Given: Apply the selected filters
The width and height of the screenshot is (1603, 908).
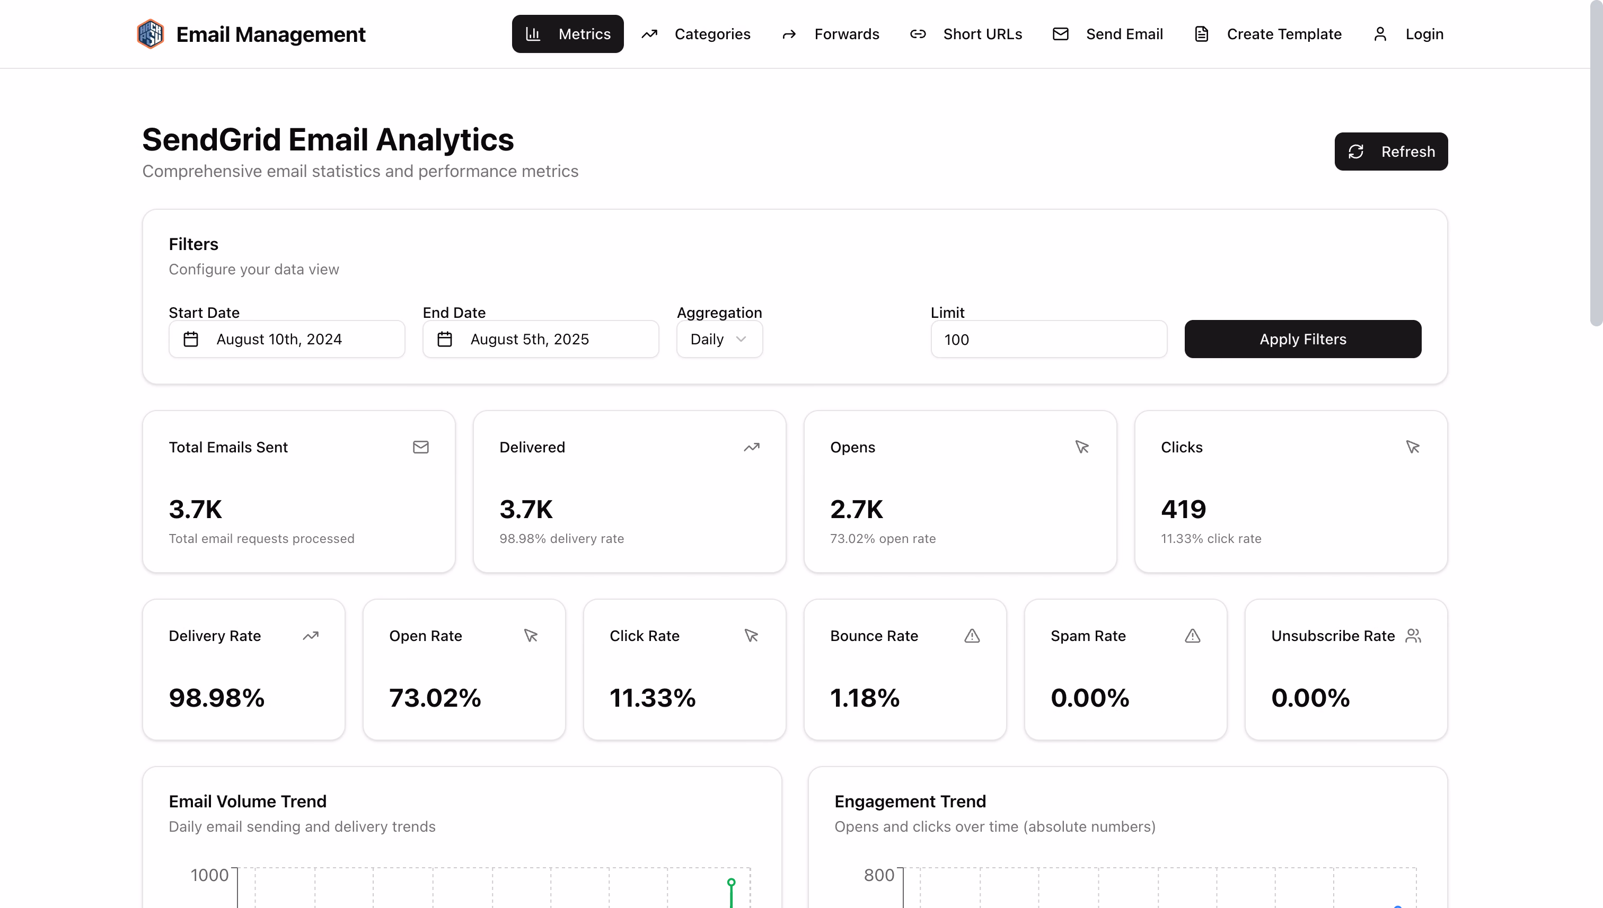Looking at the screenshot, I should pyautogui.click(x=1303, y=339).
